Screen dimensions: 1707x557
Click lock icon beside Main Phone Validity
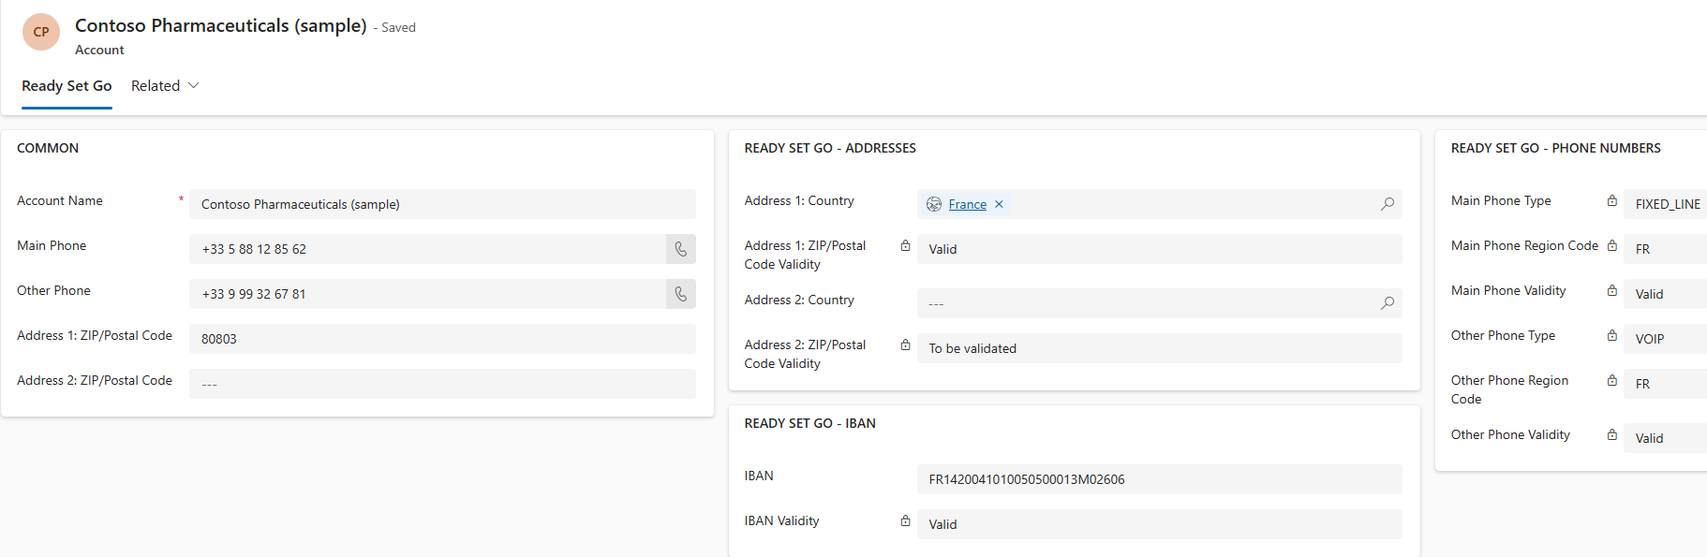click(1611, 290)
